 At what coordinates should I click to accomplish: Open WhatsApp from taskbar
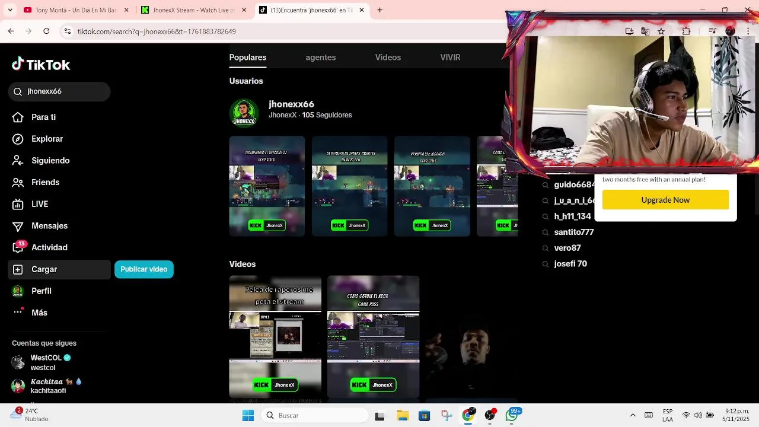click(512, 416)
